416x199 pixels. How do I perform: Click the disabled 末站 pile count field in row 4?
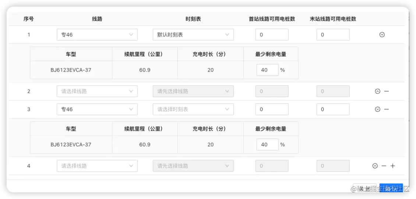coord(333,166)
